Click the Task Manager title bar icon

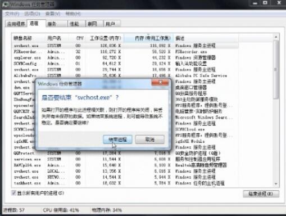(5, 4)
